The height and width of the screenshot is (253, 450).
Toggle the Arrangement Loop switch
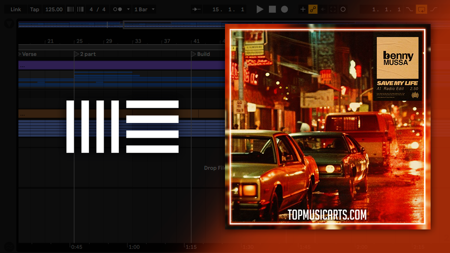422,9
